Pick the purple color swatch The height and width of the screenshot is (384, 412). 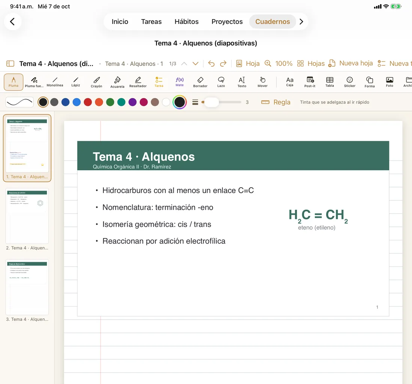[133, 102]
